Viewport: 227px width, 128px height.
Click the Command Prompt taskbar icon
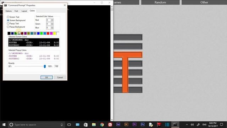(175, 124)
